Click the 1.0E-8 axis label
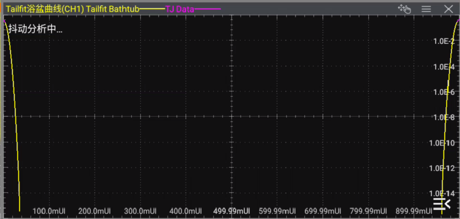Screen dimensions: 460x219 pyautogui.click(x=444, y=118)
